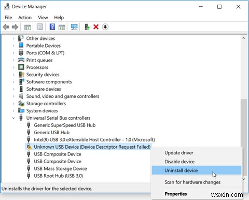This screenshot has width=249, height=200.
Task: Open the Action menu
Action: [x=25, y=18]
